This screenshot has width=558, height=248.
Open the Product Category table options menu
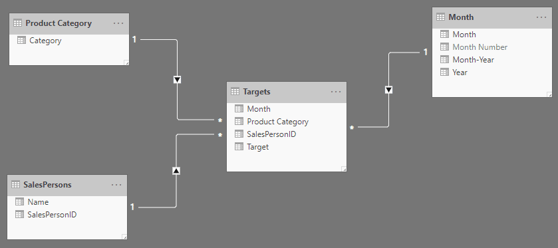point(118,23)
